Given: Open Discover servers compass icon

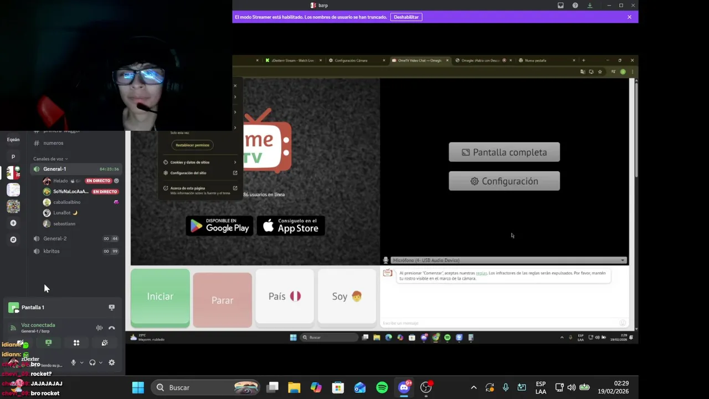Looking at the screenshot, I should click(x=13, y=239).
